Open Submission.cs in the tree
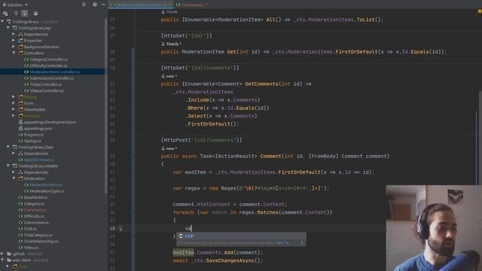Viewport: 482px width, 271px height. click(36, 223)
